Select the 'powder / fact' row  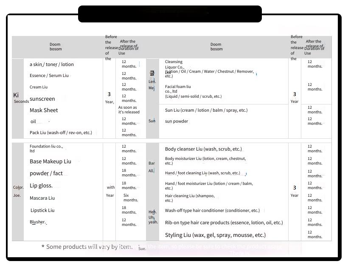pyautogui.click(x=46, y=173)
